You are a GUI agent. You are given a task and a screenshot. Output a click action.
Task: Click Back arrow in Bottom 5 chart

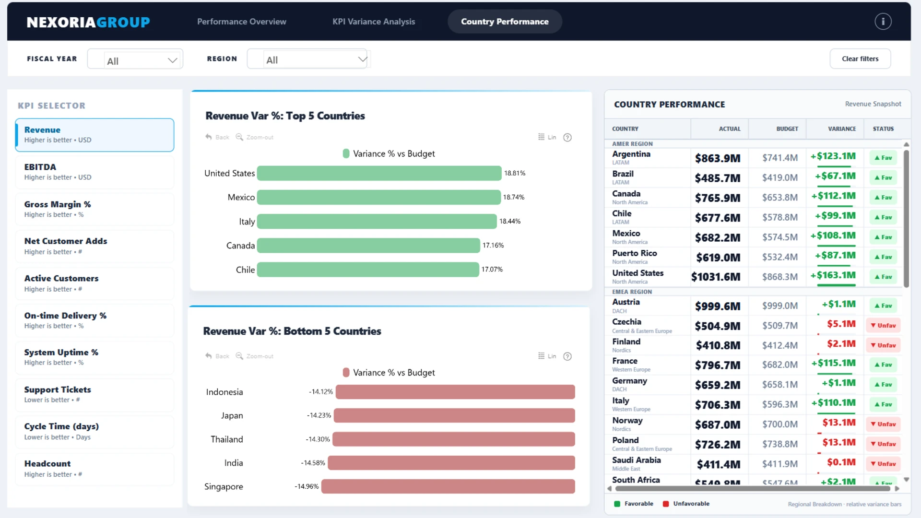click(x=209, y=356)
